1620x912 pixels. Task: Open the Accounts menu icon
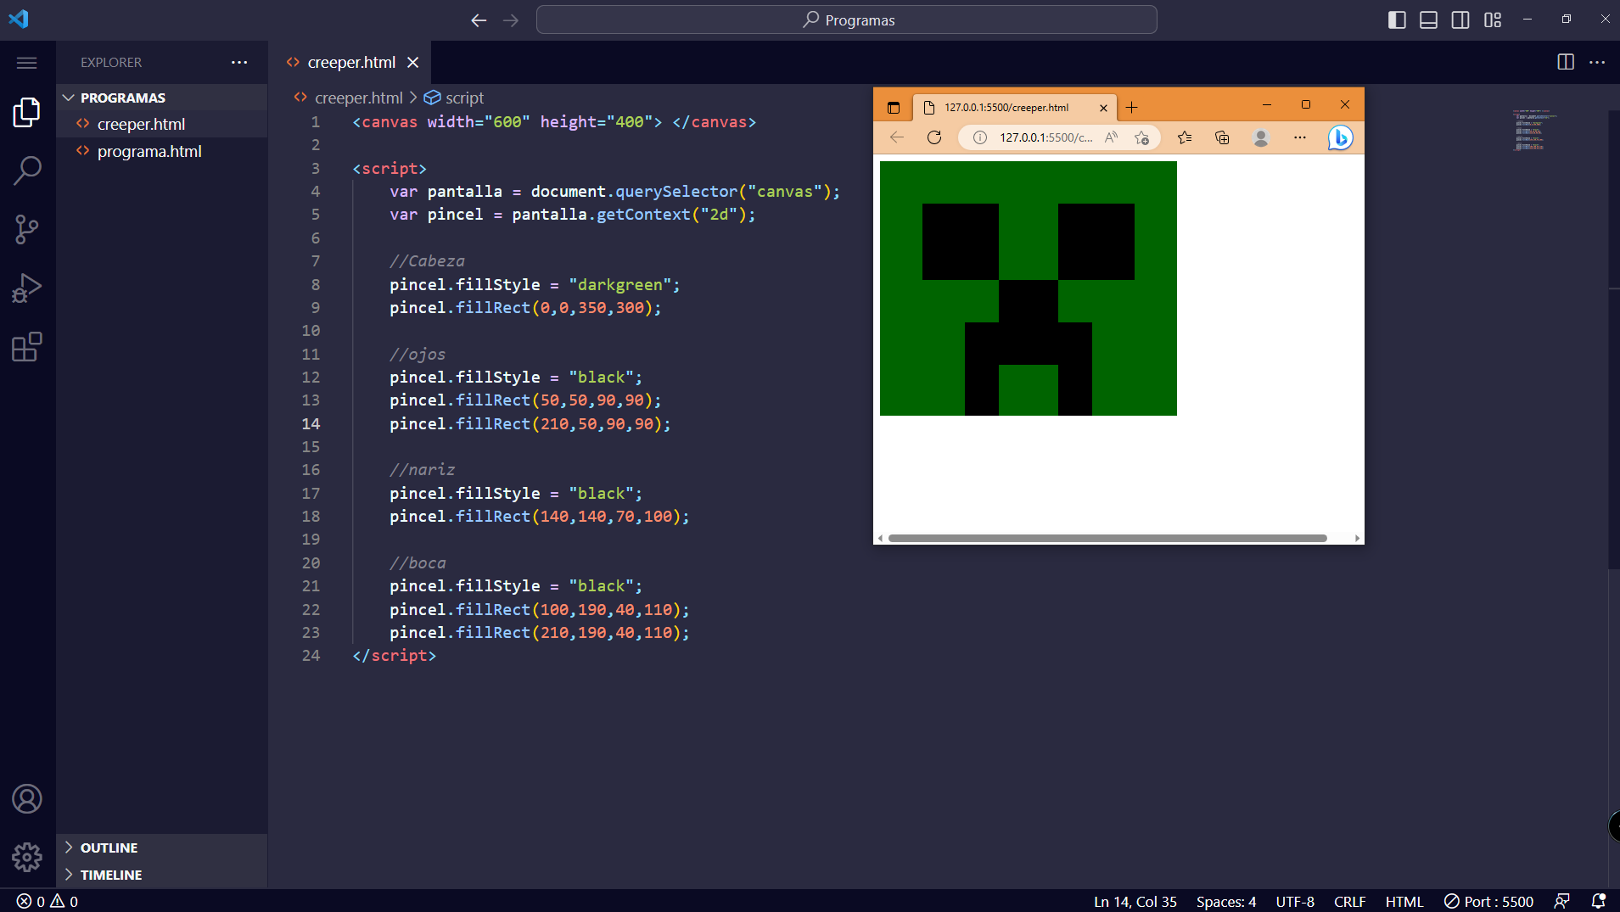point(27,799)
